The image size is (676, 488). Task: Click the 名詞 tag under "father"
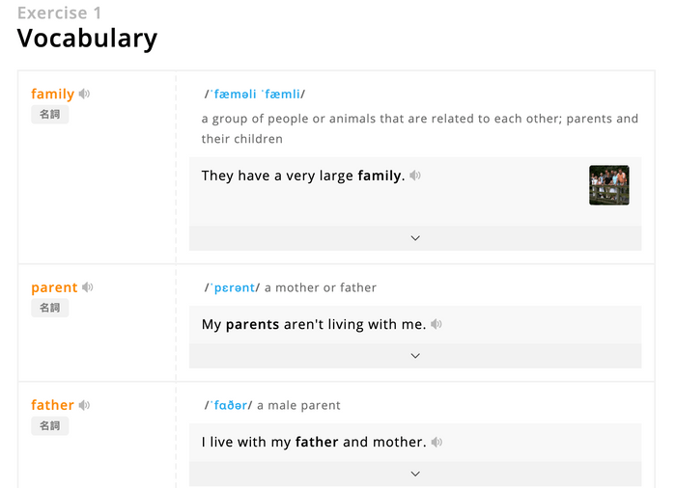pos(49,426)
